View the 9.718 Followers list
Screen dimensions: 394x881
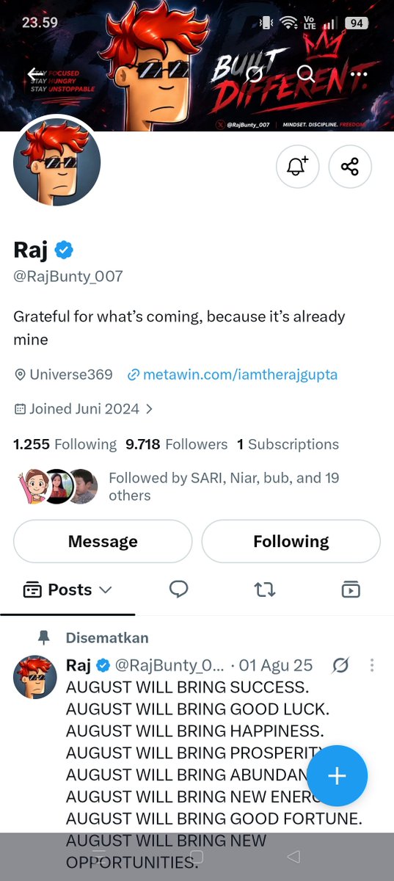point(177,444)
